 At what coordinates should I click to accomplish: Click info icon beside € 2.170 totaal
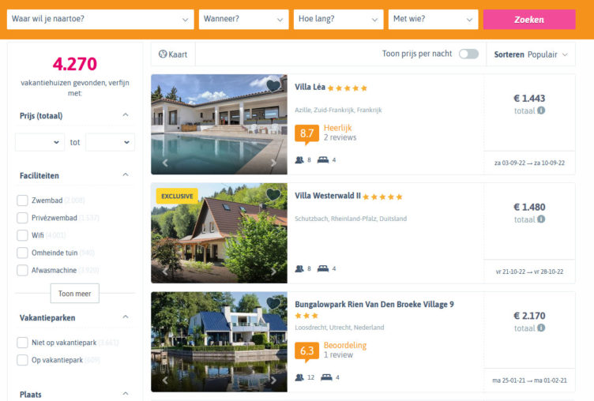tap(541, 328)
